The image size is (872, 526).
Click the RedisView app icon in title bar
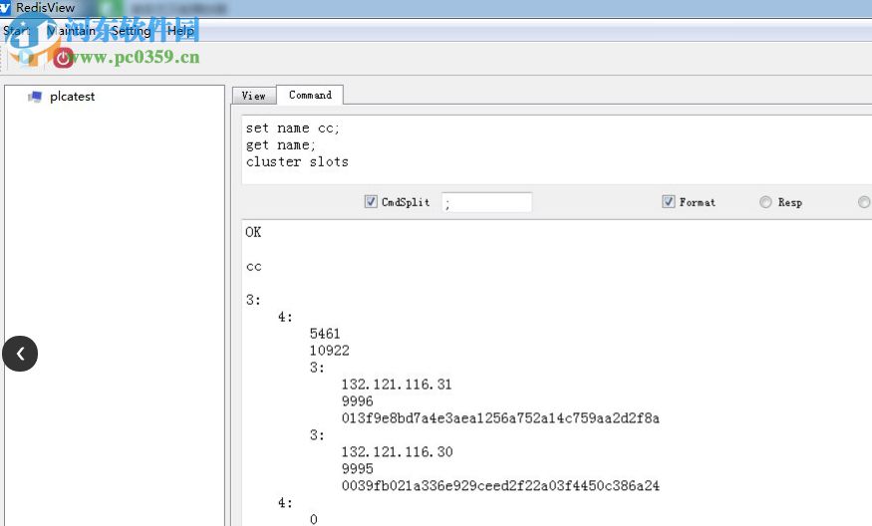tap(4, 7)
